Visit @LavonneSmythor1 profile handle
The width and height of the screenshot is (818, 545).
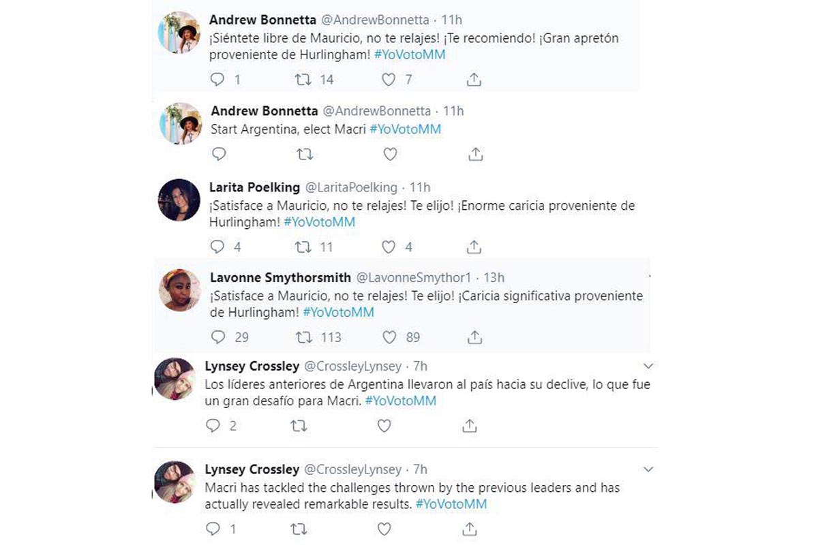[415, 277]
